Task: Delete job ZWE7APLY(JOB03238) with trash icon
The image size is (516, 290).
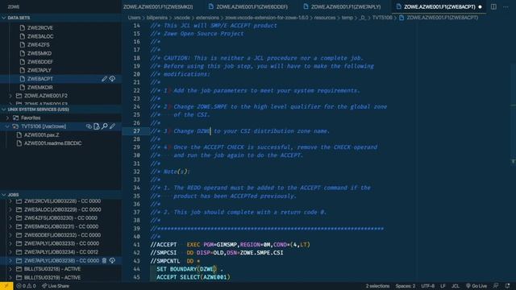Action: click(x=104, y=261)
